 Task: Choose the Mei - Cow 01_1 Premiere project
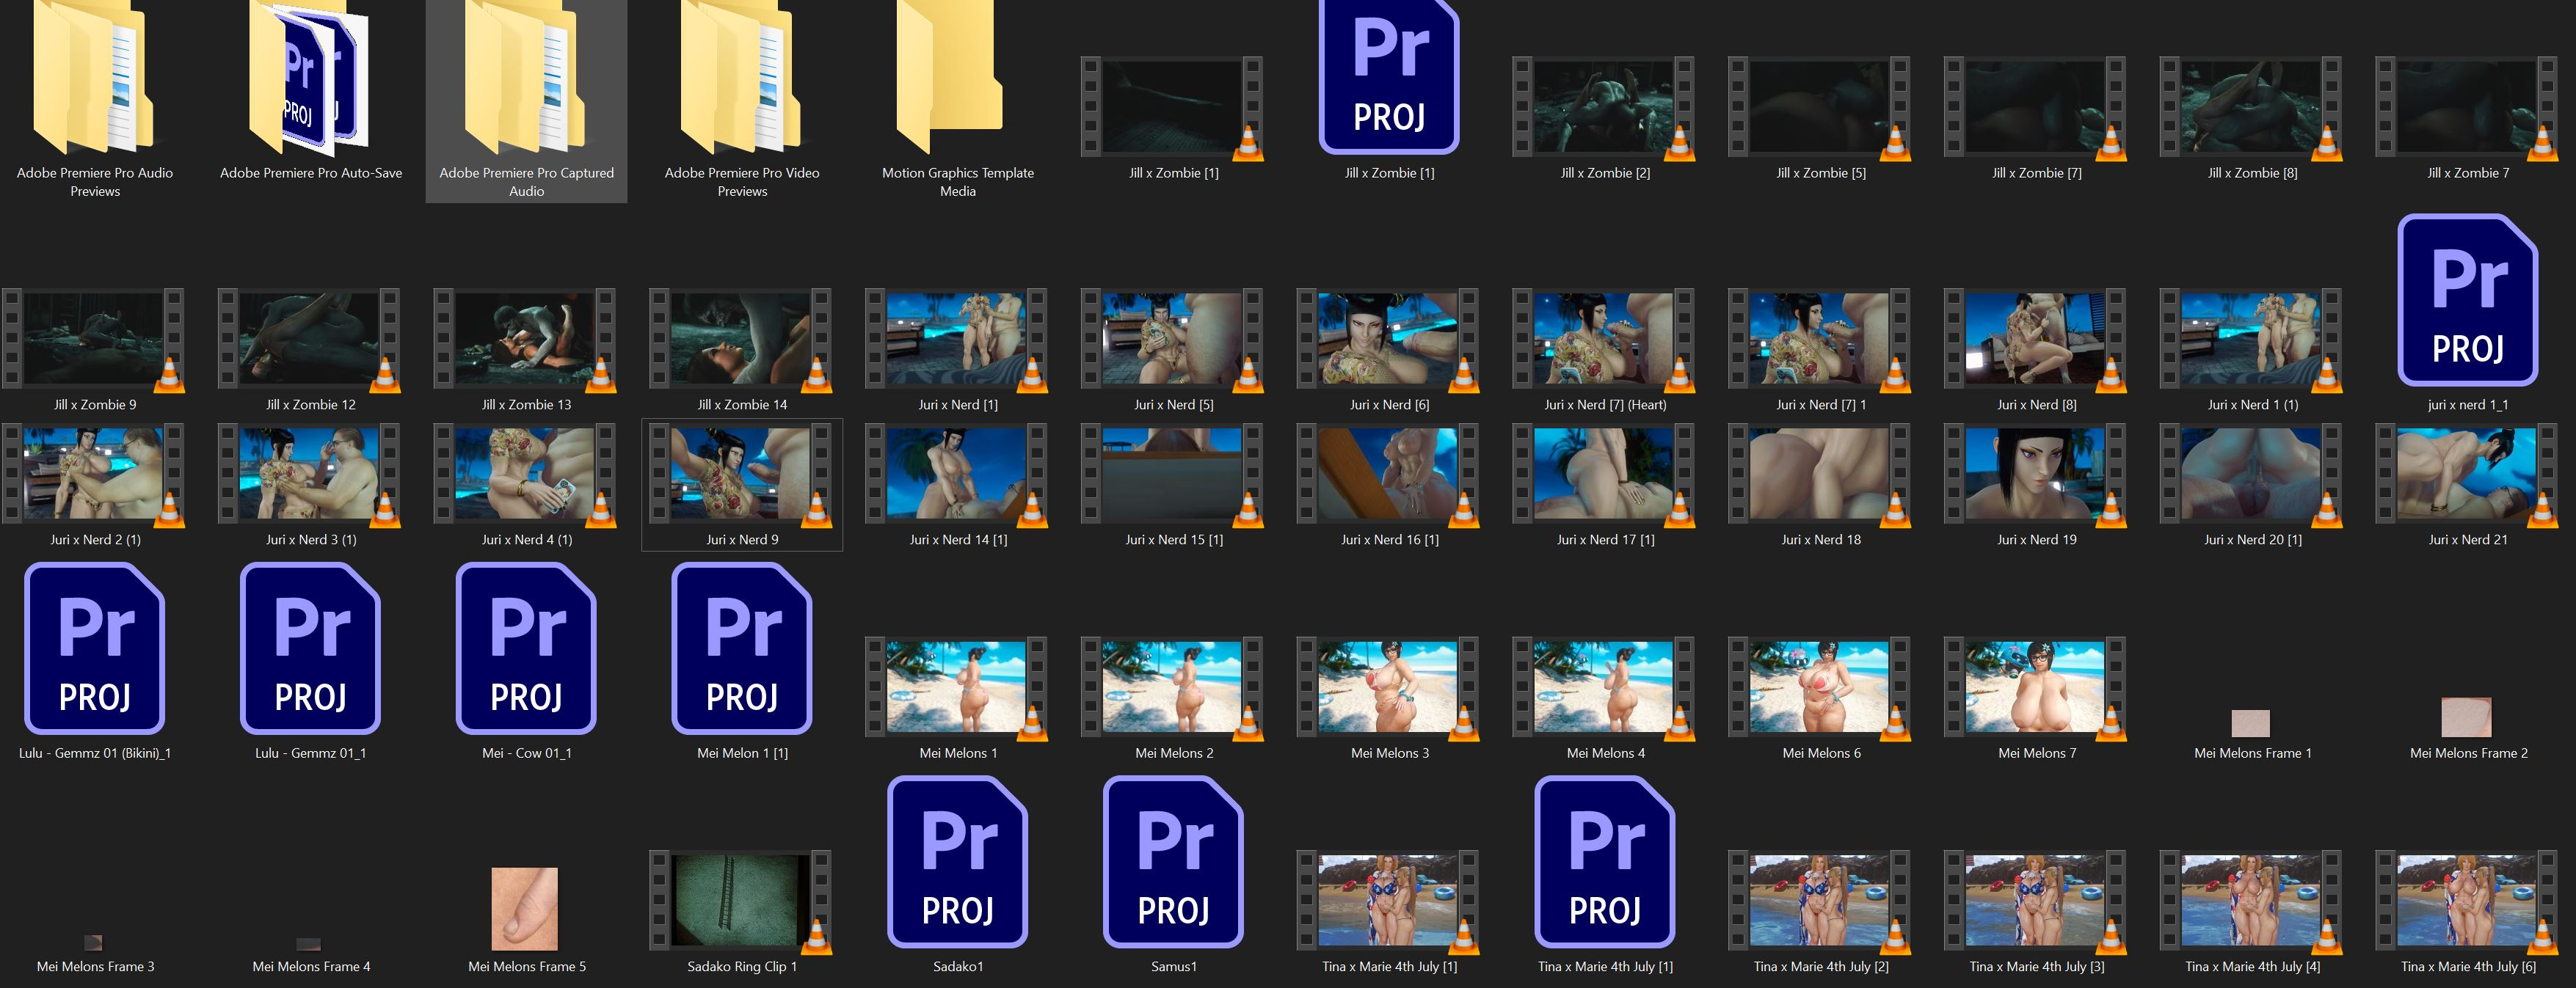click(x=526, y=648)
